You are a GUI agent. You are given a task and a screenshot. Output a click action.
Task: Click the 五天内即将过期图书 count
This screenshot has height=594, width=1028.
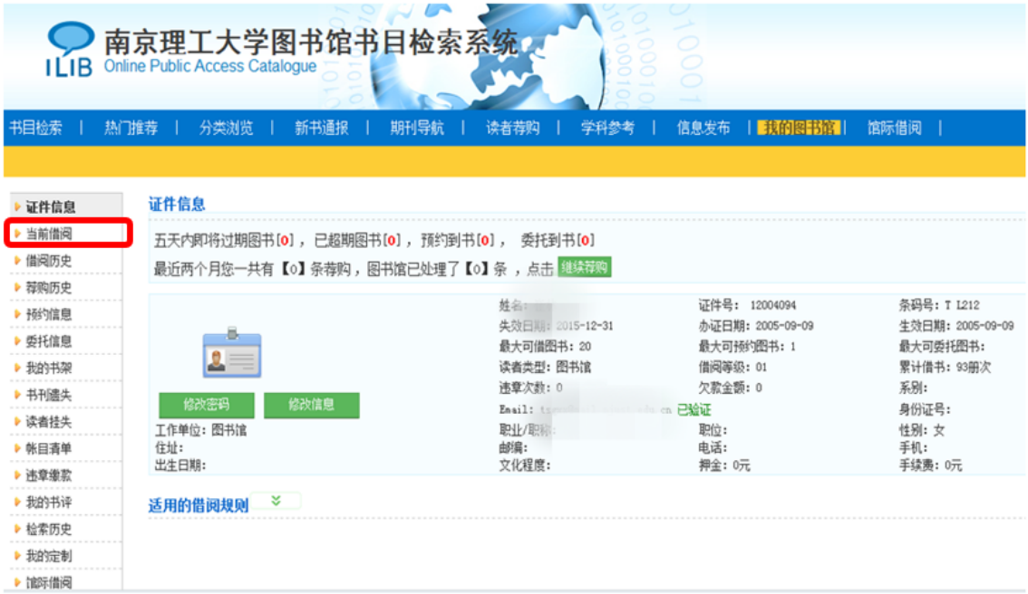pos(286,240)
